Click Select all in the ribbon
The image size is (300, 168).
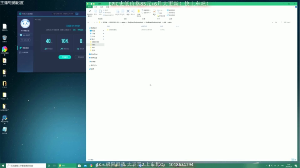coord(171,10)
